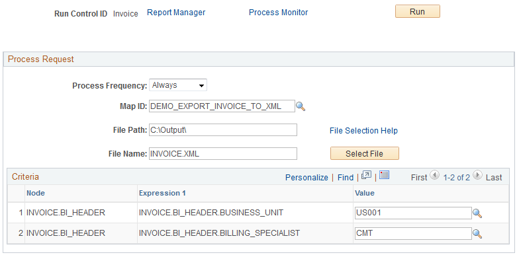This screenshot has width=519, height=257.
Task: Focus the File Name input field
Action: [223, 153]
